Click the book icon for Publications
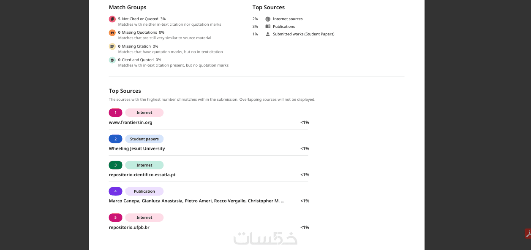Image resolution: width=531 pixels, height=250 pixels. point(268,27)
